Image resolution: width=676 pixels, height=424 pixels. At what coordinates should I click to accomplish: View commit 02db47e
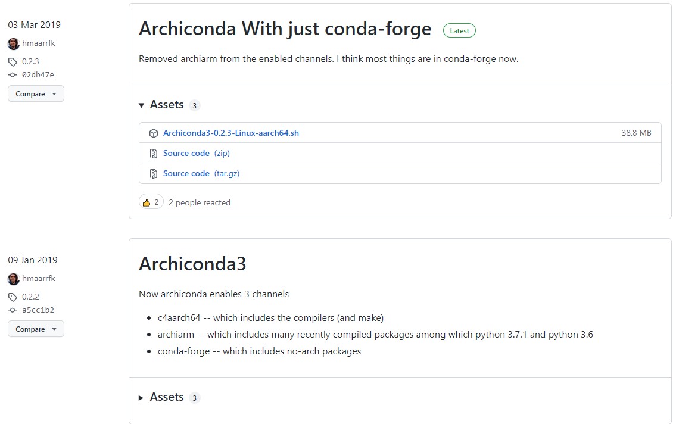click(38, 75)
